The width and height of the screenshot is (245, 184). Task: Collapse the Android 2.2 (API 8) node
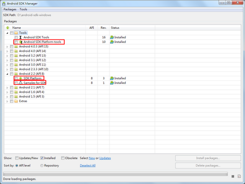click(x=7, y=74)
